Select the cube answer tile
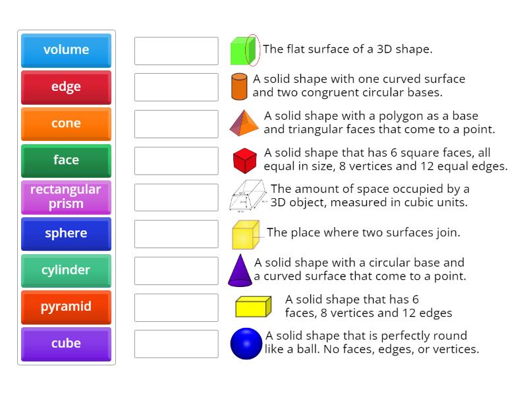Image resolution: width=527 pixels, height=395 pixels. [x=66, y=344]
